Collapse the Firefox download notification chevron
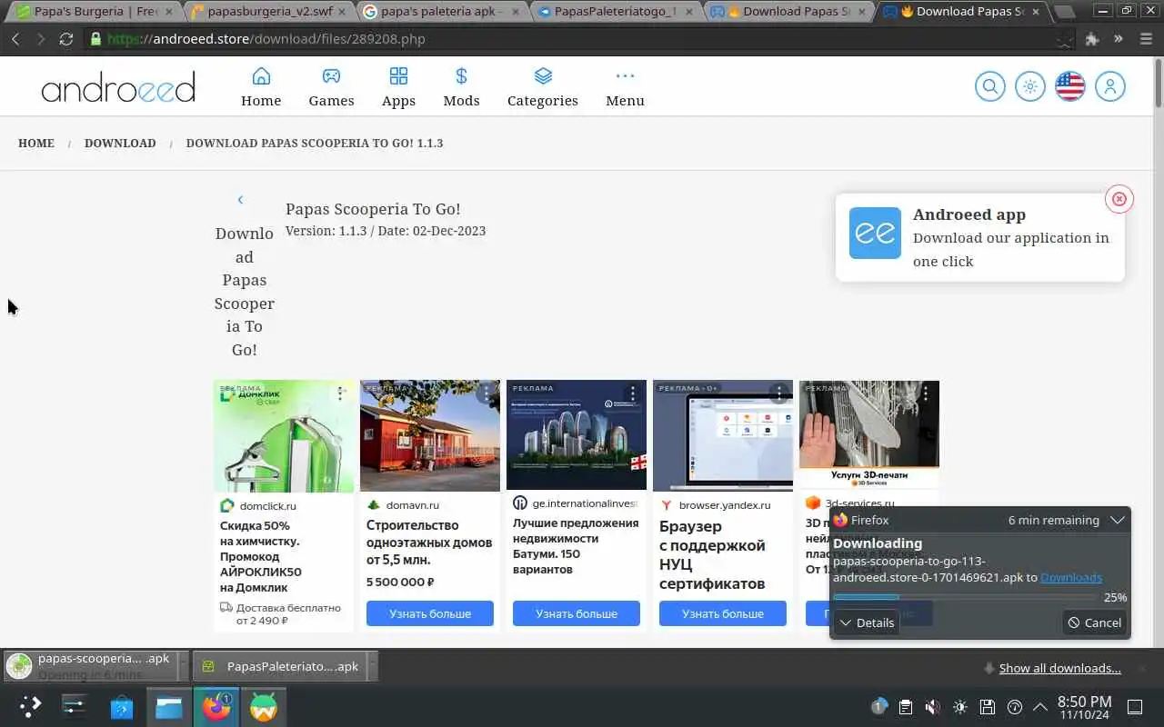1164x727 pixels. (1118, 520)
